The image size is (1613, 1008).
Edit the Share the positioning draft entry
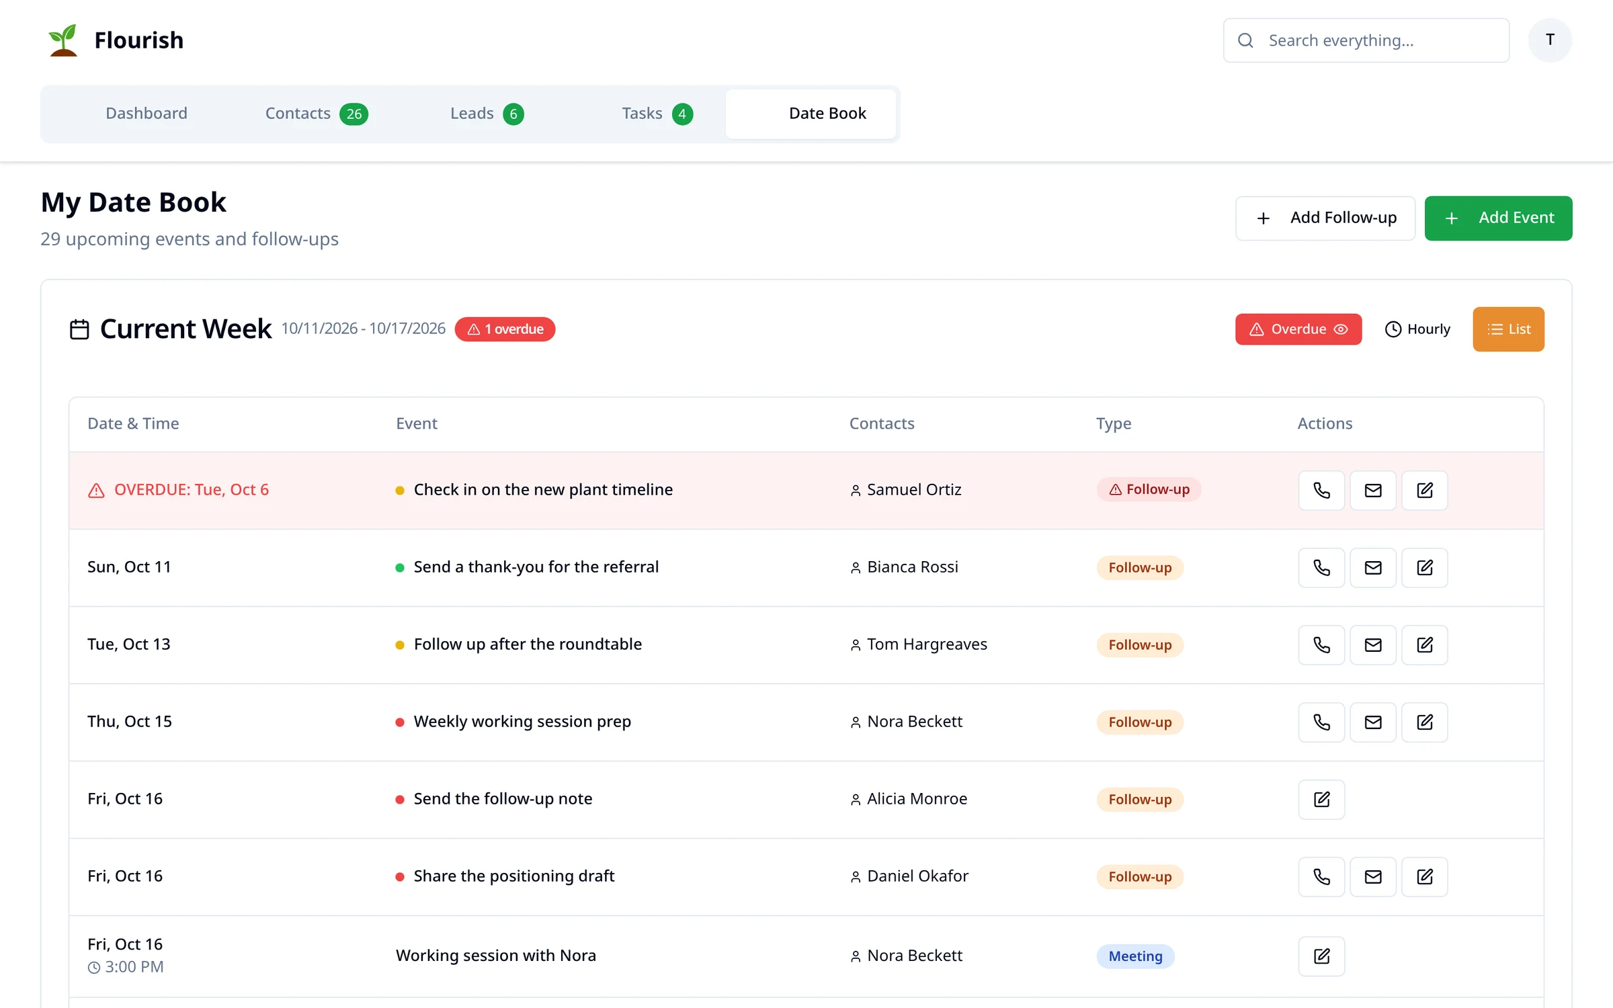tap(1425, 877)
